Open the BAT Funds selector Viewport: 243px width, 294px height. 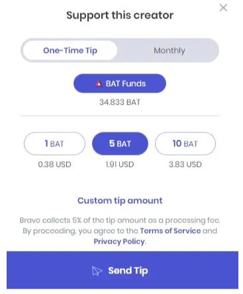120,83
